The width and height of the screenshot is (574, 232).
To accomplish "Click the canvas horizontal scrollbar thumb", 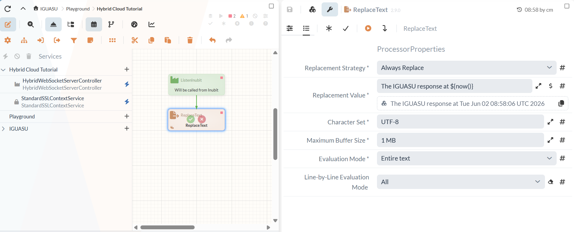I will pos(167,228).
